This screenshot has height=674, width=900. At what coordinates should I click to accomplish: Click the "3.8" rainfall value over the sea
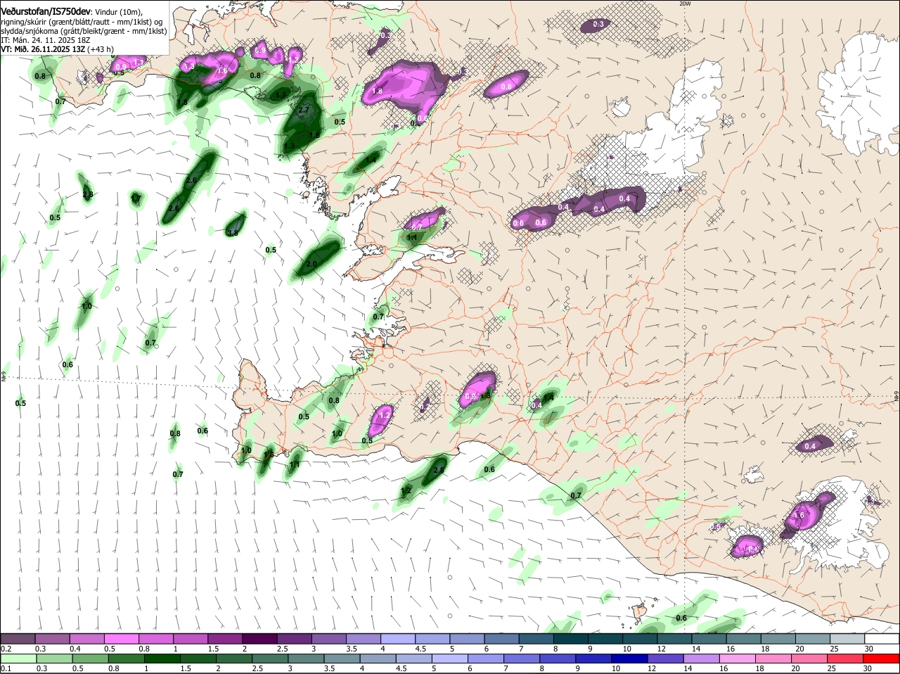(x=233, y=232)
